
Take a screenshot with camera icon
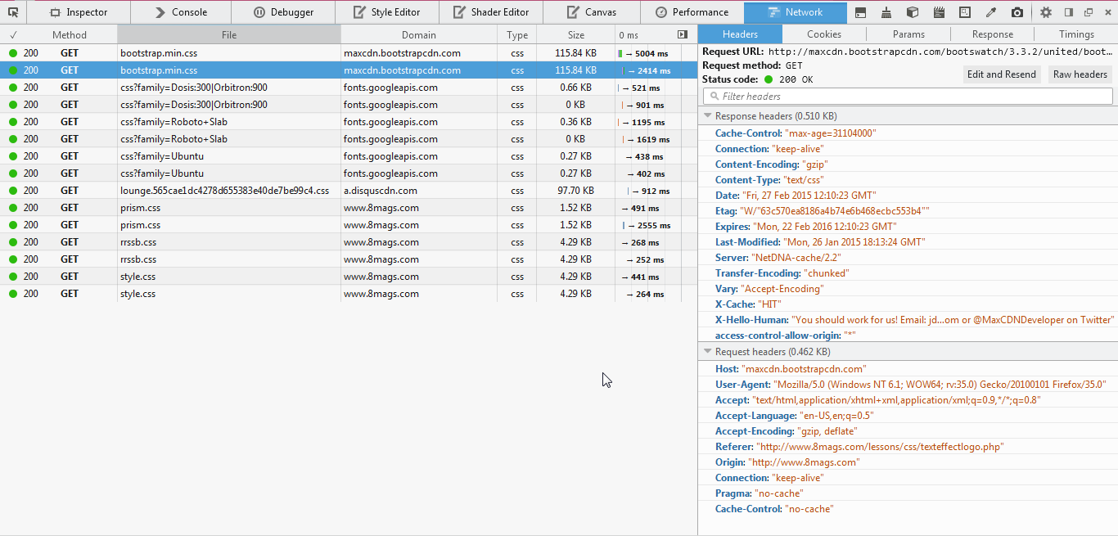[x=1017, y=12]
